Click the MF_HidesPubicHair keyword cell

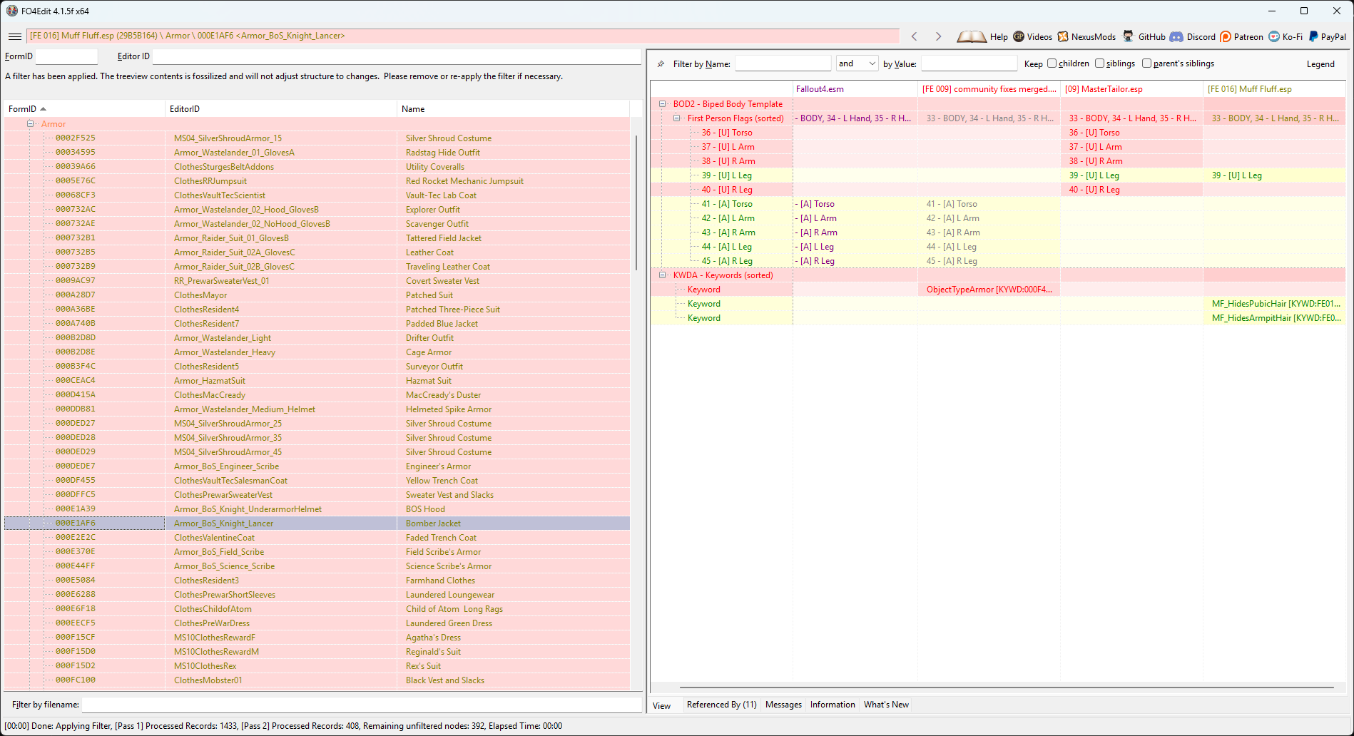1275,304
